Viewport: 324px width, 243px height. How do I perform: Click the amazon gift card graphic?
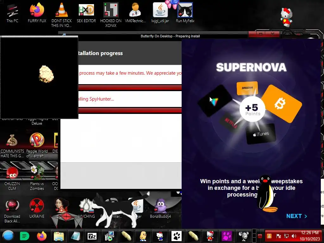[x=247, y=88]
